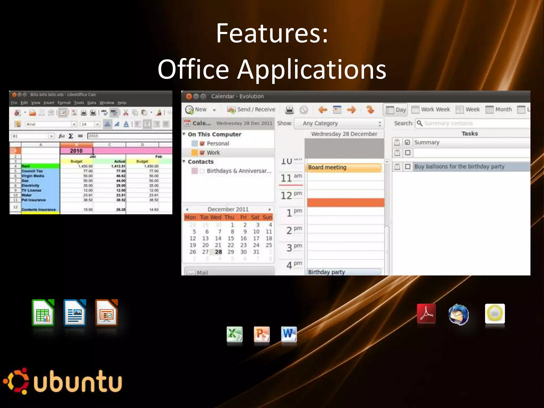
Task: Click the Cut scissors icon in Calc toolbar
Action: (x=126, y=113)
